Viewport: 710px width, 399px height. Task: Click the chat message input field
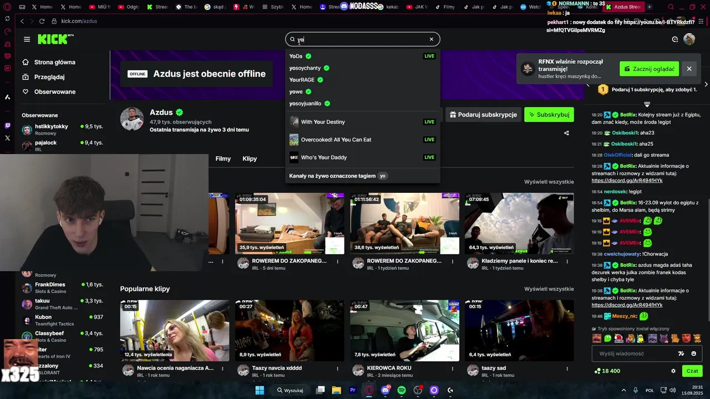(x=635, y=354)
